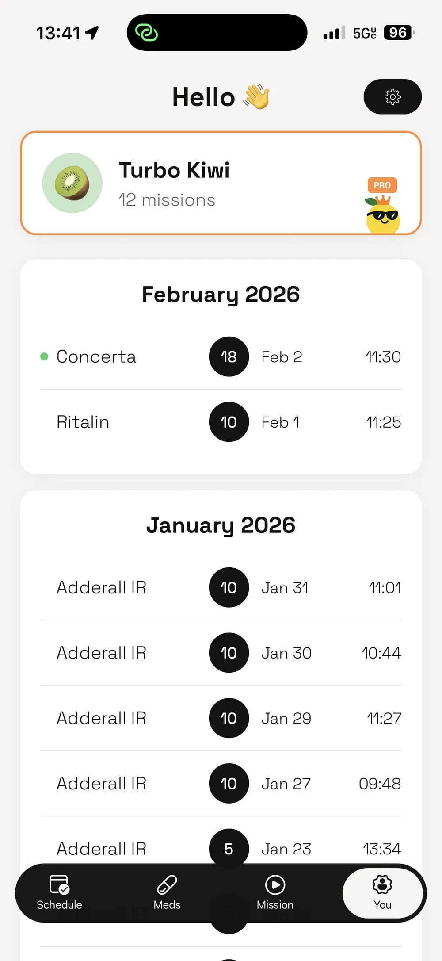The image size is (442, 961).
Task: Switch to the Schedule tab
Action: pos(59,892)
